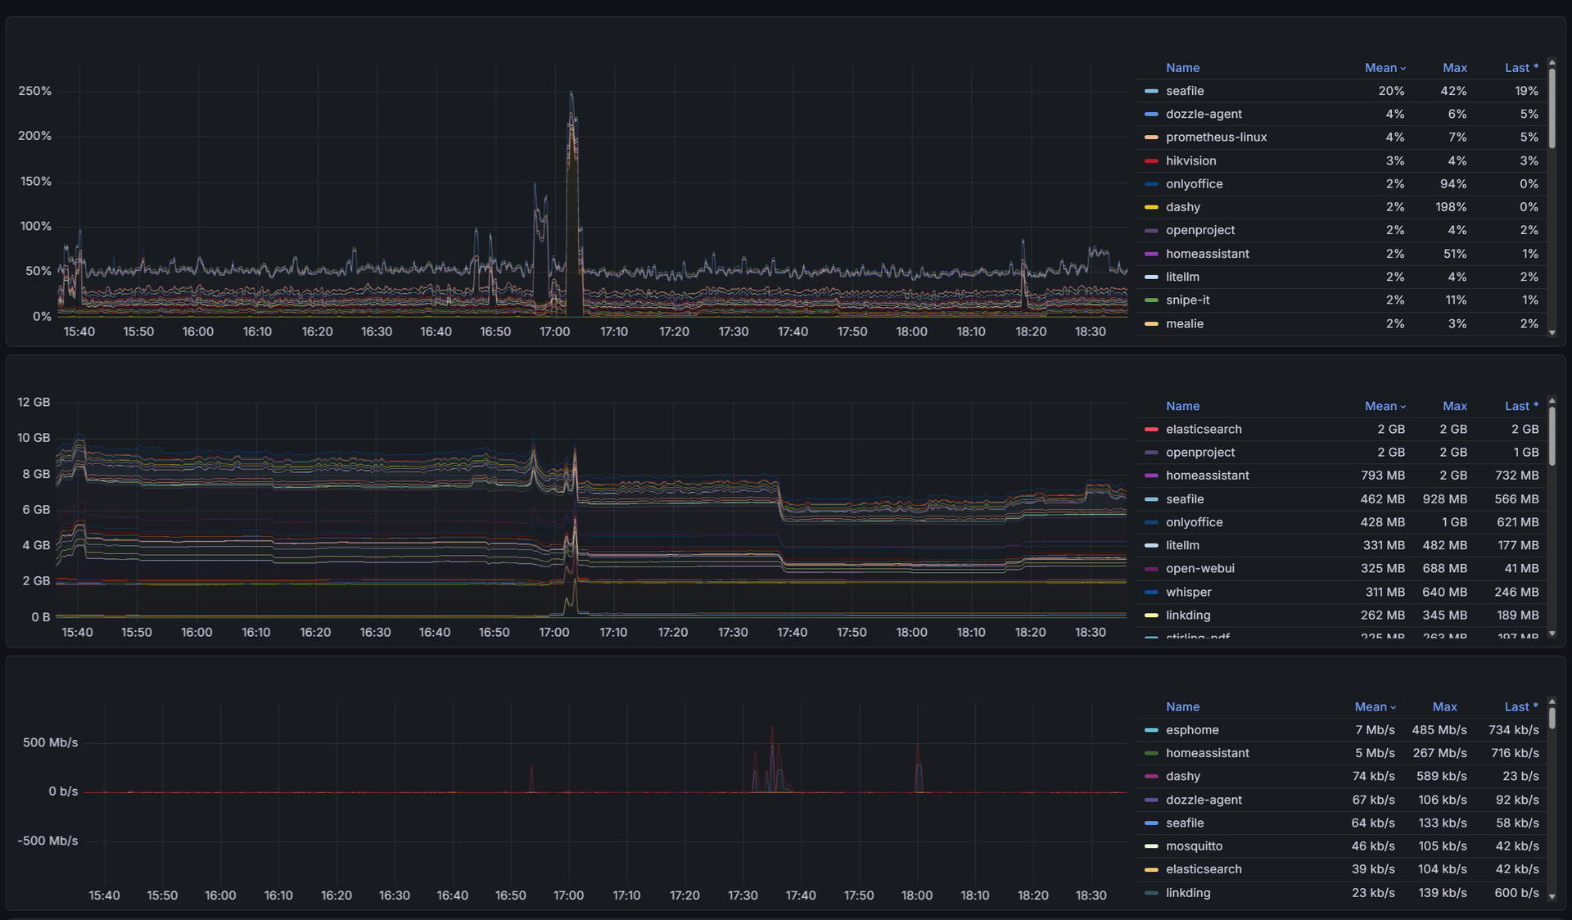The height and width of the screenshot is (920, 1572).
Task: Toggle visibility of the hikvision series
Action: 1190,161
